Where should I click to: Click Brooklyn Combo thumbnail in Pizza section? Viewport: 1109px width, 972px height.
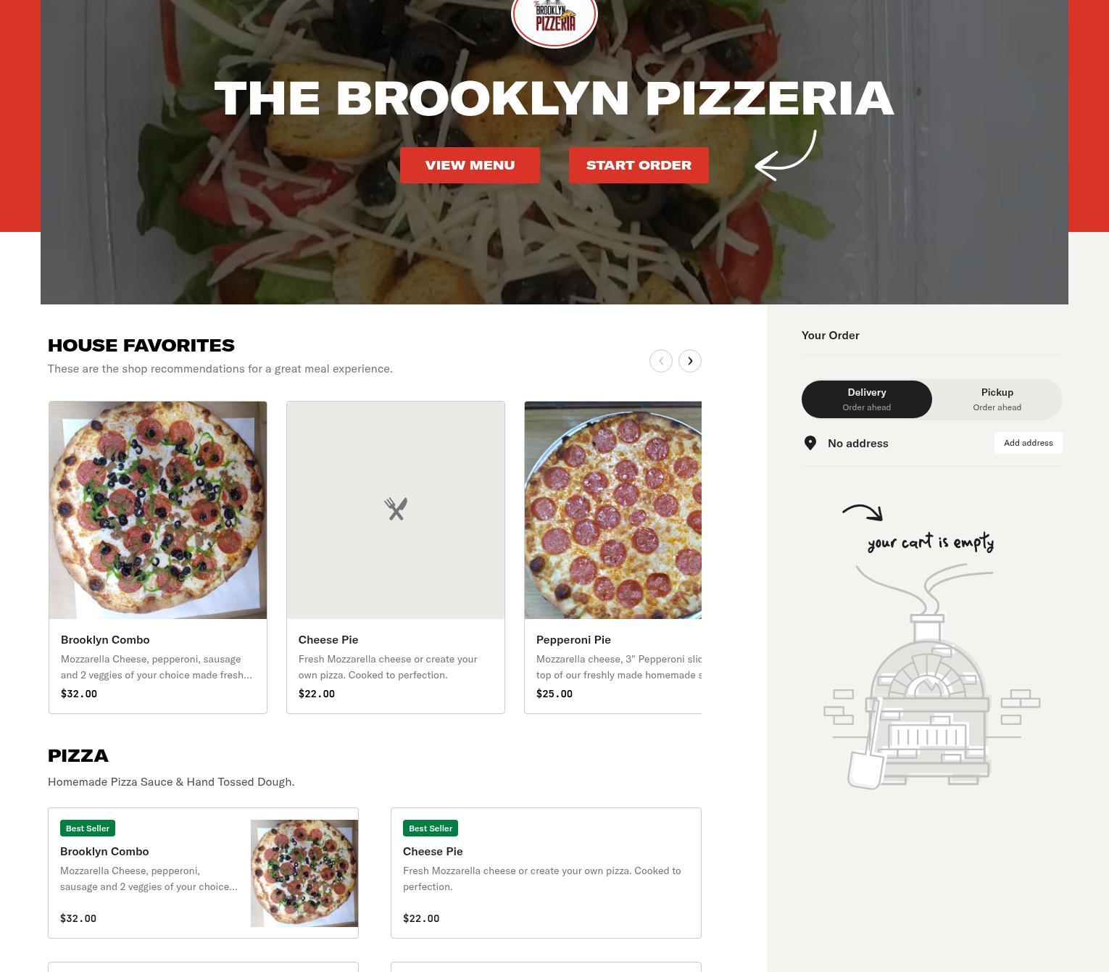tap(304, 873)
